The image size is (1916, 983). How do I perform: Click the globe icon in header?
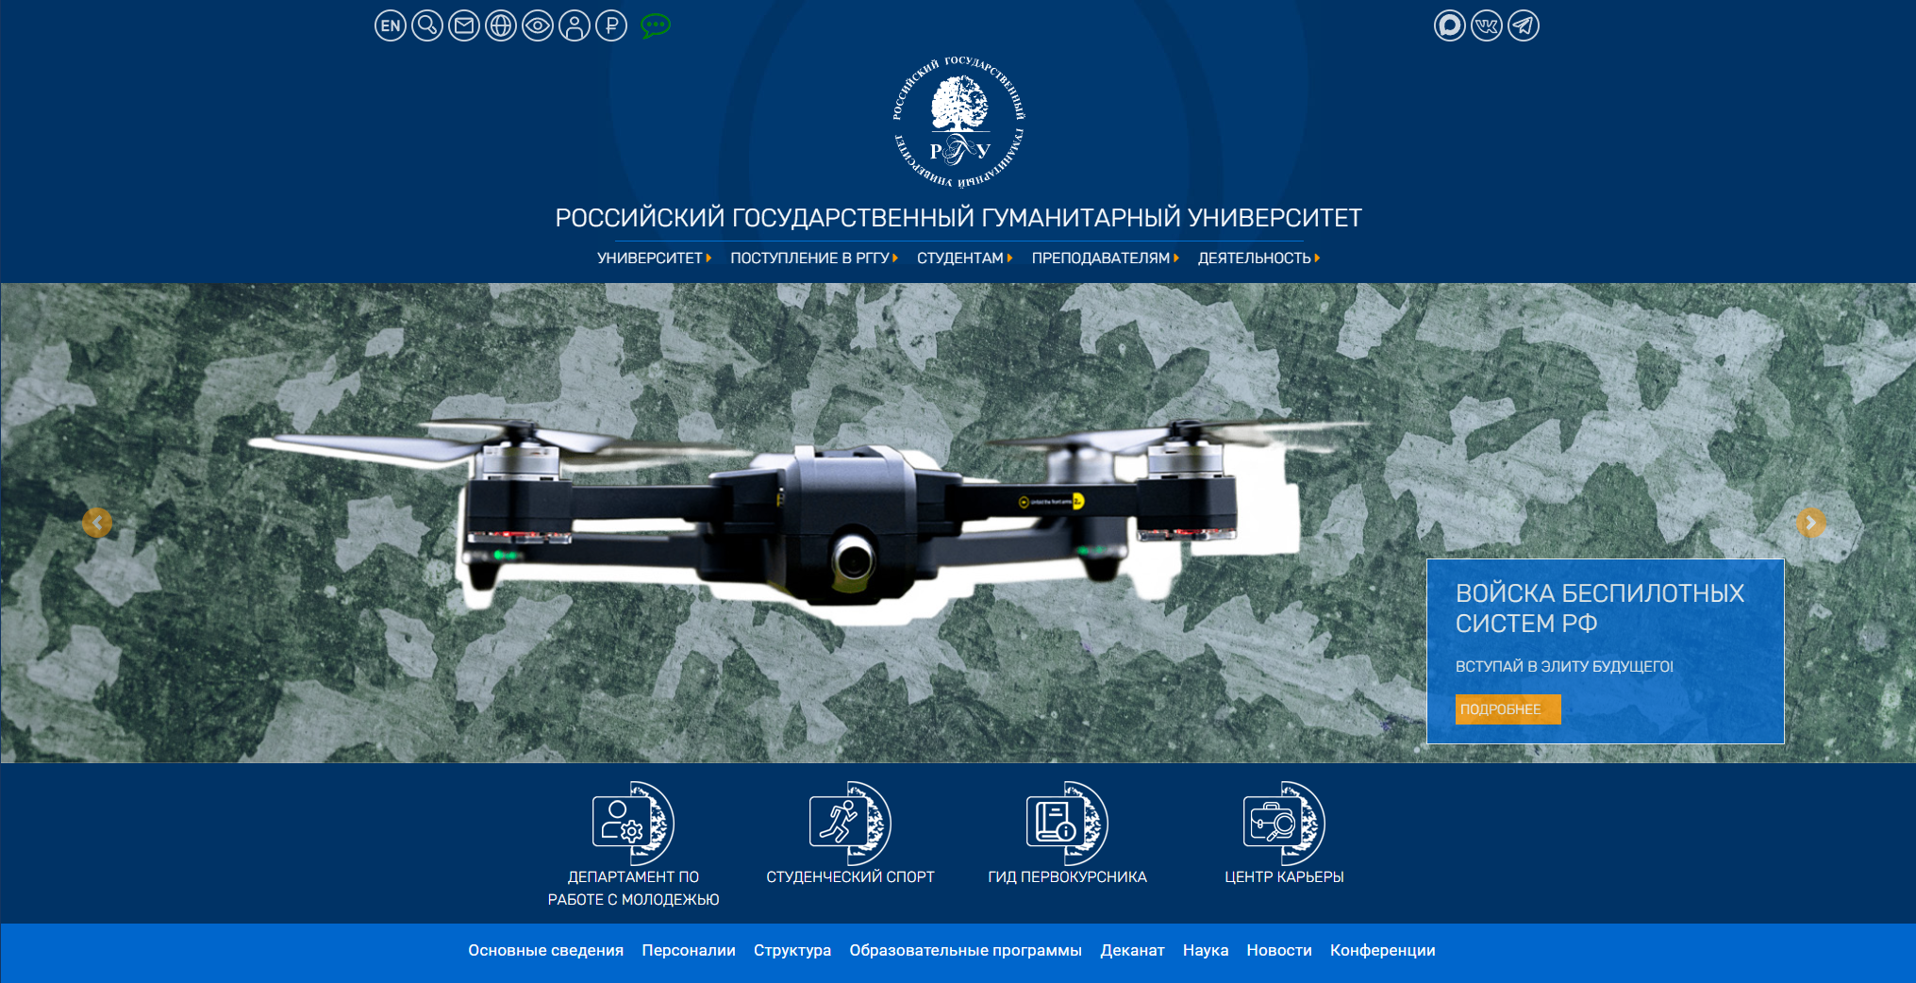pos(501,25)
